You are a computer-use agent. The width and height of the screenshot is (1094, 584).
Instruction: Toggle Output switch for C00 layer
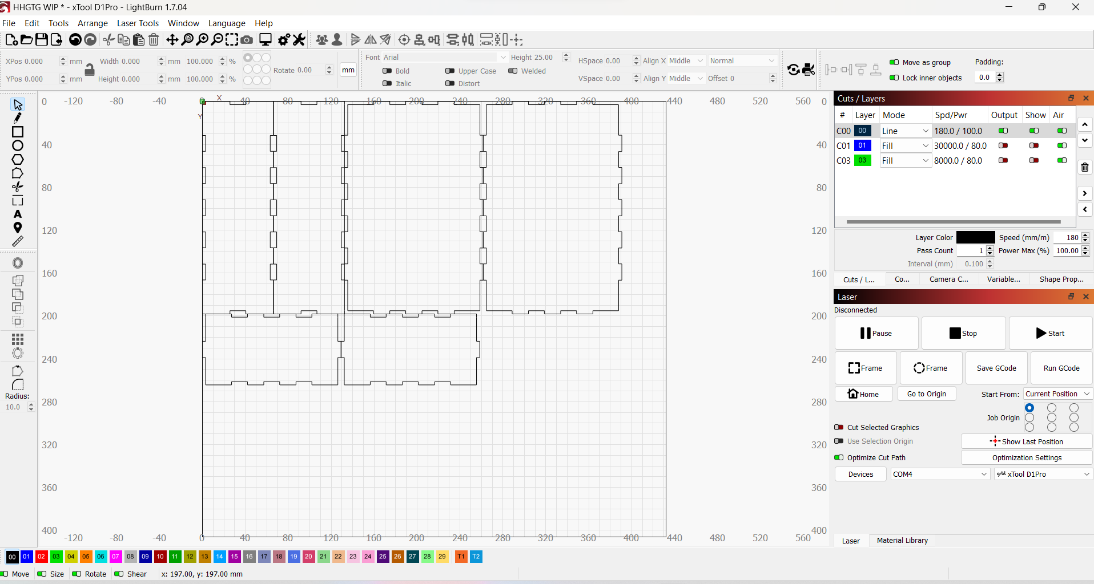point(1003,131)
